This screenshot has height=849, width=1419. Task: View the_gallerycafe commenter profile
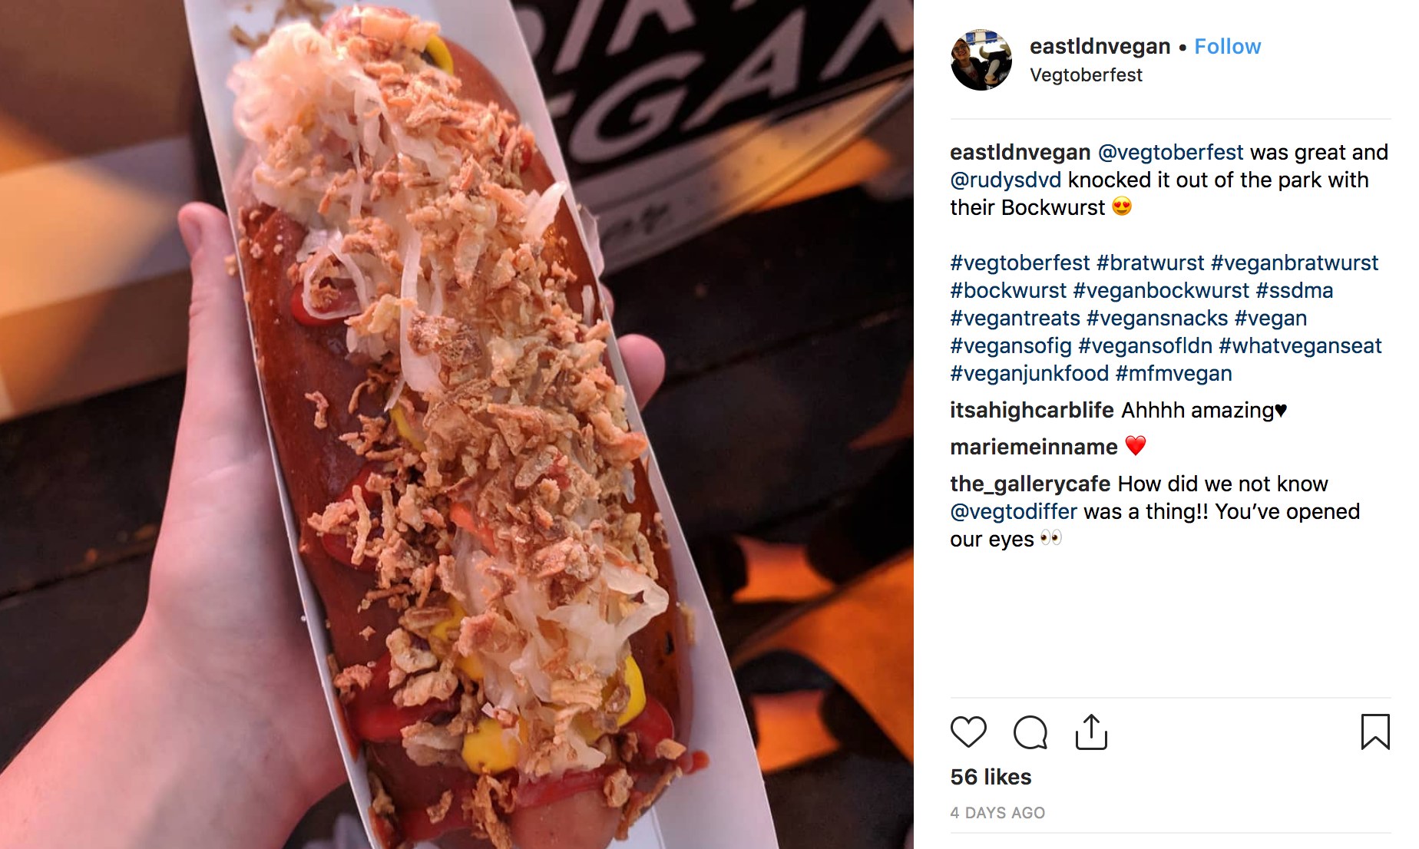coord(1030,484)
